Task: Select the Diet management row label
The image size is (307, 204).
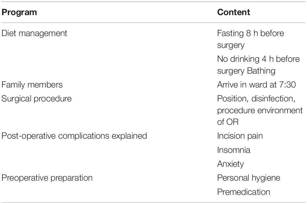Action: 34,33
